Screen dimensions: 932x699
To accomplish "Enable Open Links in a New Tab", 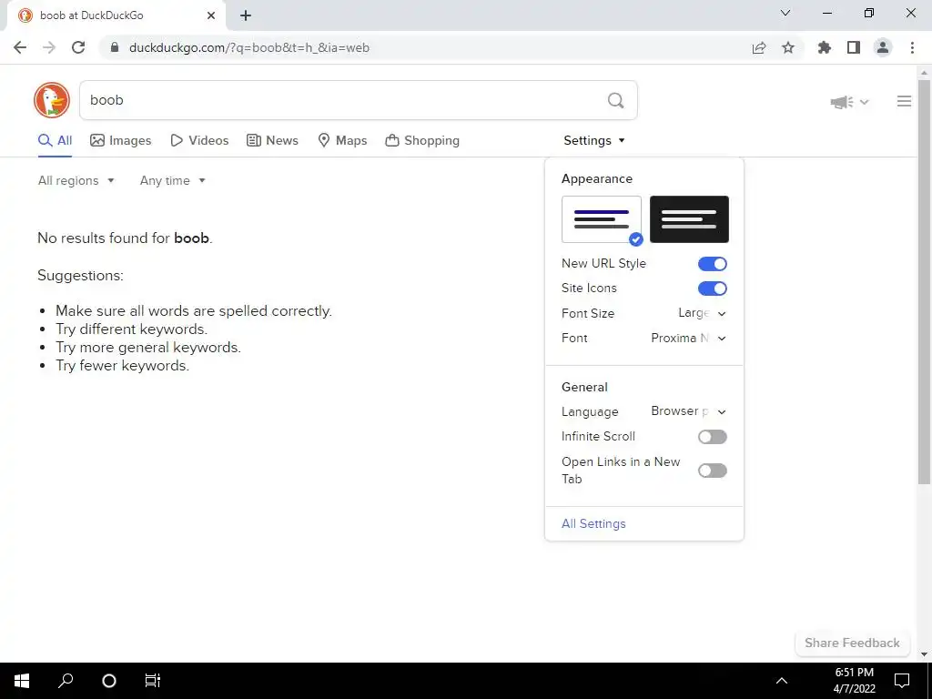I will coord(712,471).
